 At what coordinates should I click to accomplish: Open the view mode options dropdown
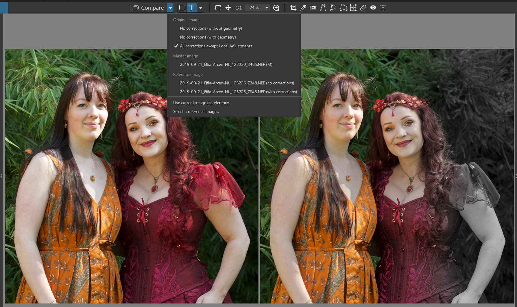click(201, 8)
